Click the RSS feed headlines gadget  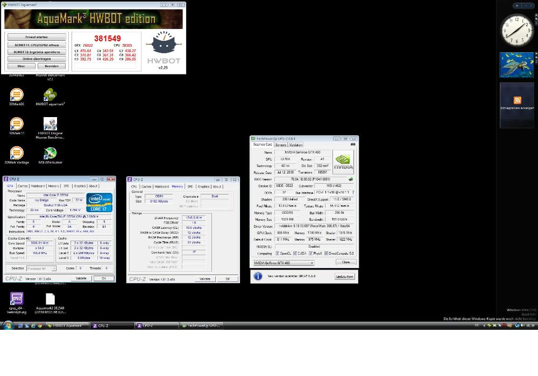(x=516, y=105)
